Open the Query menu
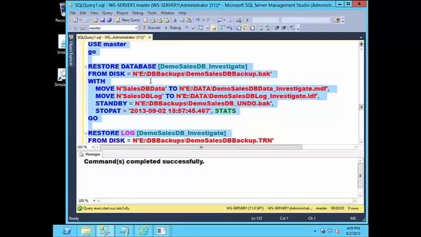The width and height of the screenshot is (421, 237). pos(107,13)
